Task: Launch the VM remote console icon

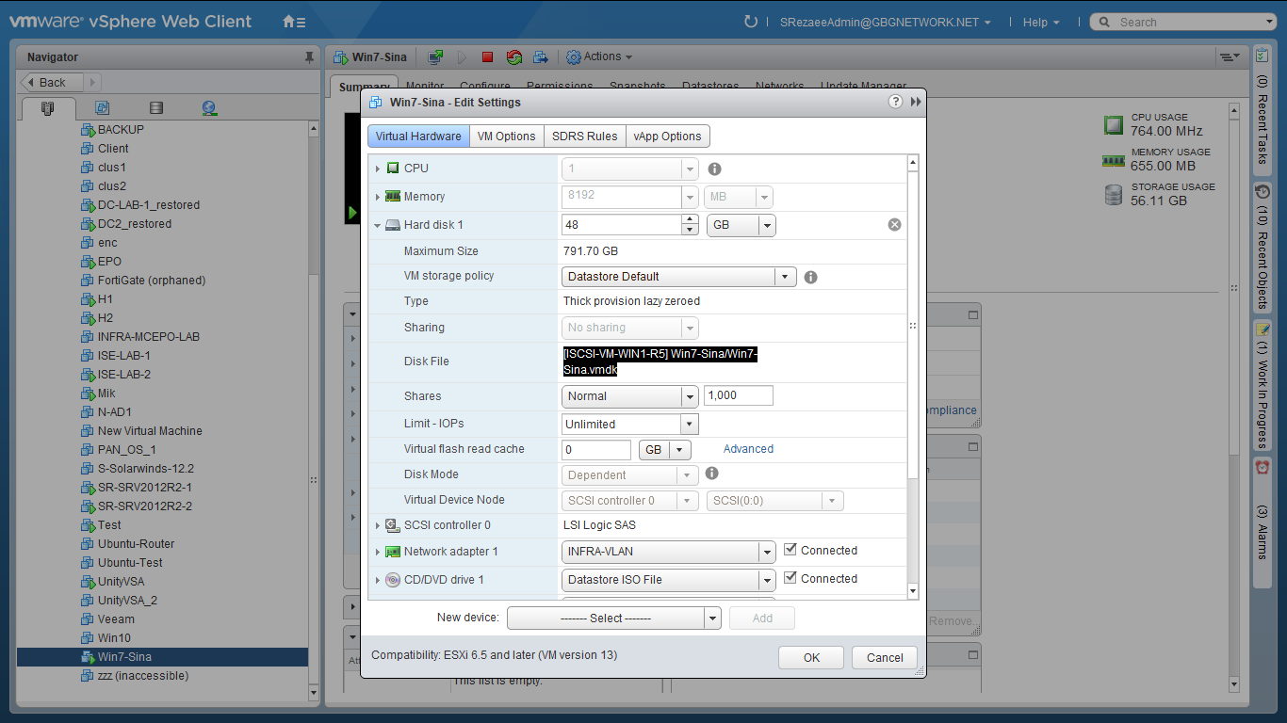Action: point(435,57)
